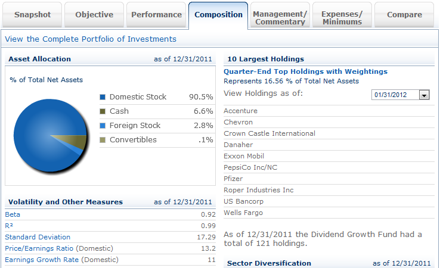Click Quarter-End Top Holdings with Weightings link
The width and height of the screenshot is (440, 268).
coord(305,71)
